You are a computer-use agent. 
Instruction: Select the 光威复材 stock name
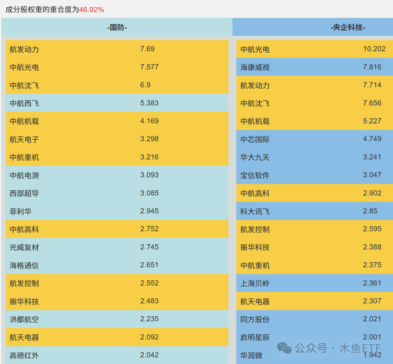(x=24, y=247)
